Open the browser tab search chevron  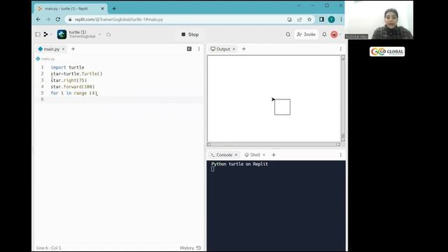[299, 6]
